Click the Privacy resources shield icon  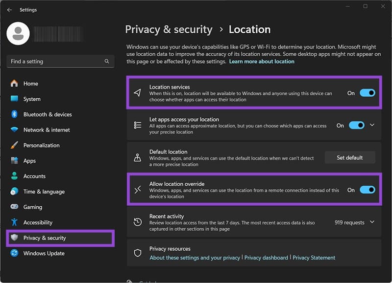point(138,253)
